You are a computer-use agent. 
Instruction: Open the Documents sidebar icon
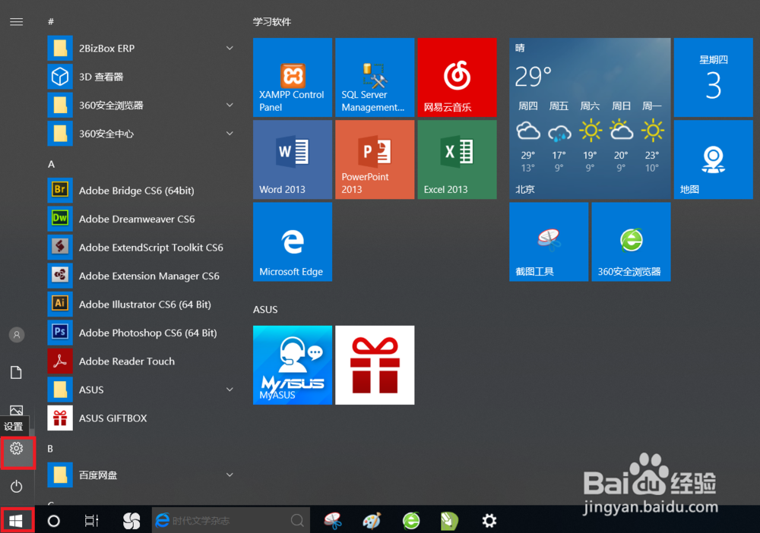(x=17, y=372)
